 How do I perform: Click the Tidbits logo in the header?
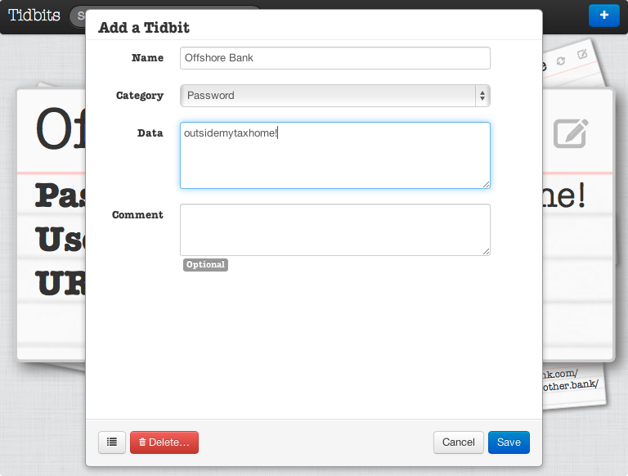[34, 16]
